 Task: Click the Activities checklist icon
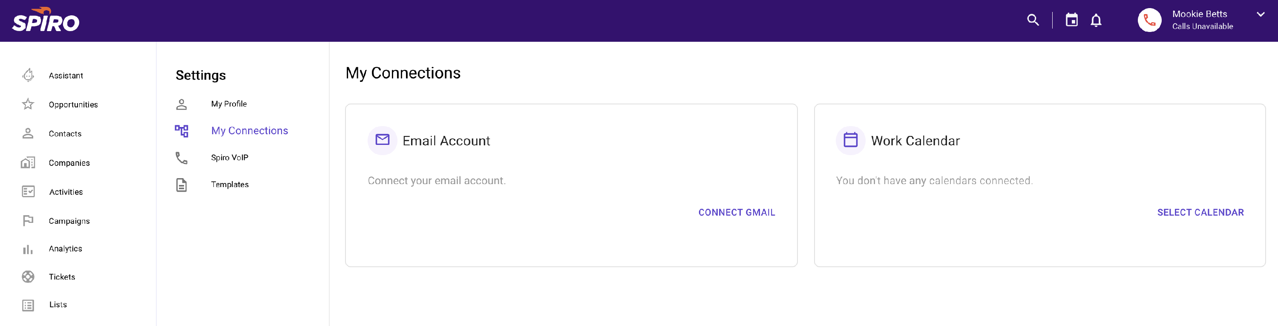coord(28,191)
